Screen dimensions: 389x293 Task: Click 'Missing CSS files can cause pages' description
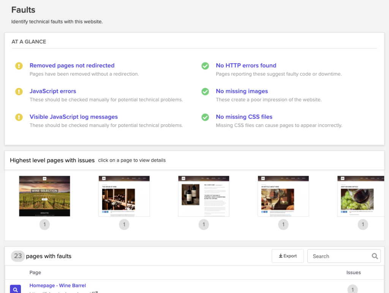[279, 125]
